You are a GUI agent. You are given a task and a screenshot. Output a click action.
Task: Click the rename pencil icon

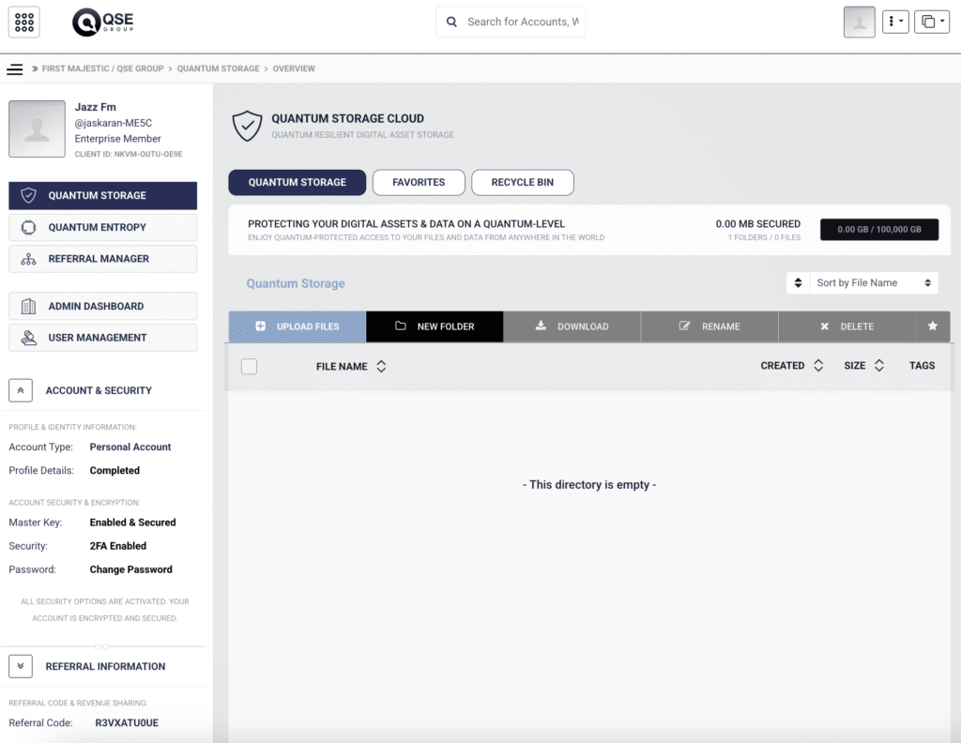pyautogui.click(x=684, y=326)
